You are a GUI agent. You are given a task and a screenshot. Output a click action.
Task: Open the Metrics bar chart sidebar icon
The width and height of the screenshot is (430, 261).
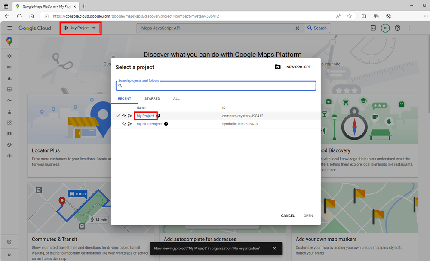(x=9, y=78)
